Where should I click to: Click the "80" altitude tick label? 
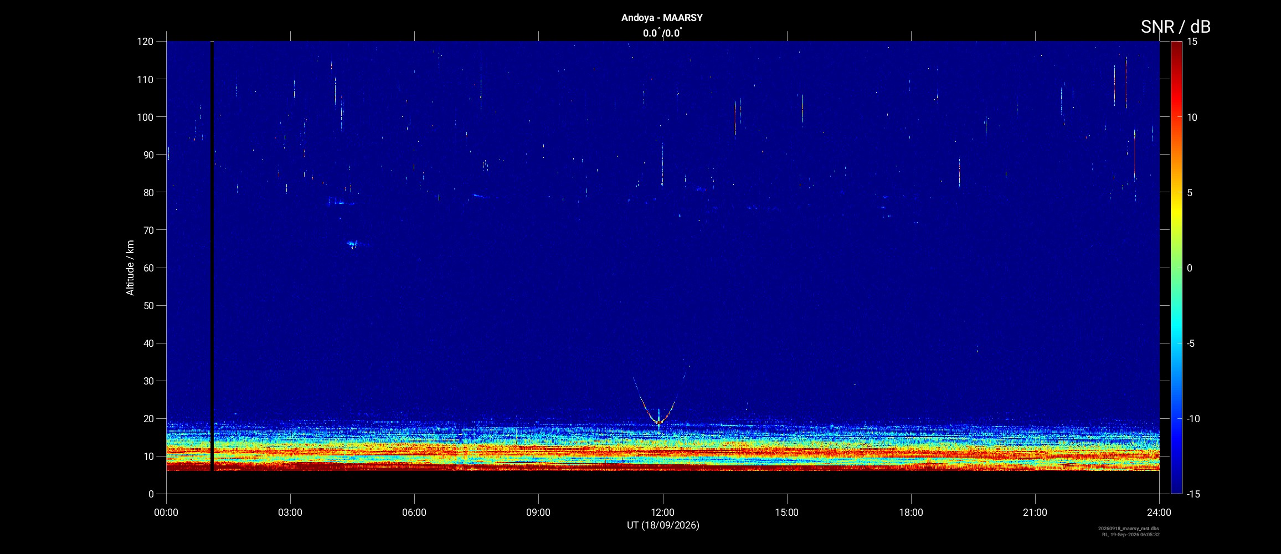click(x=148, y=192)
